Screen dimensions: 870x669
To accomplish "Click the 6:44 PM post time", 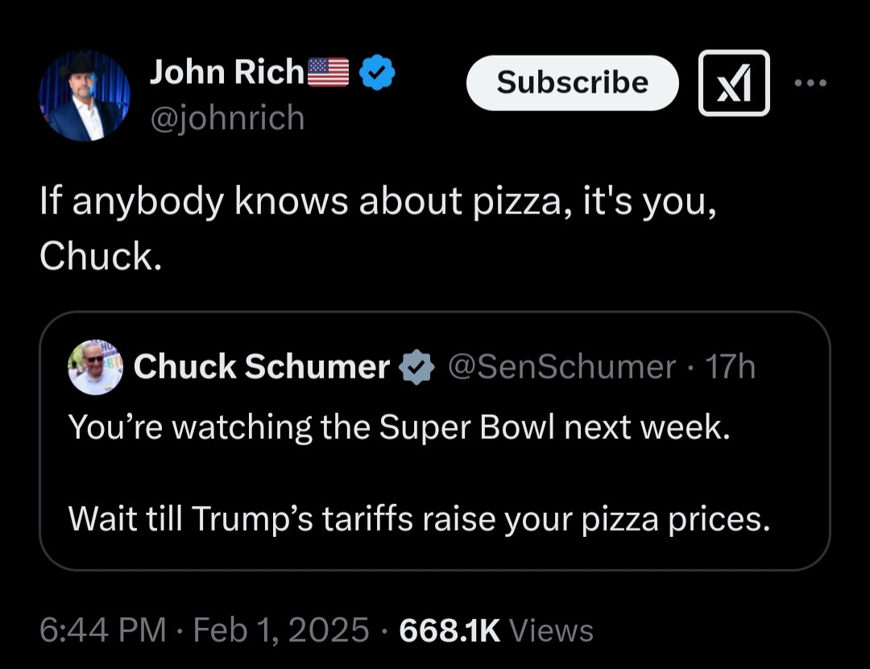I will (102, 630).
